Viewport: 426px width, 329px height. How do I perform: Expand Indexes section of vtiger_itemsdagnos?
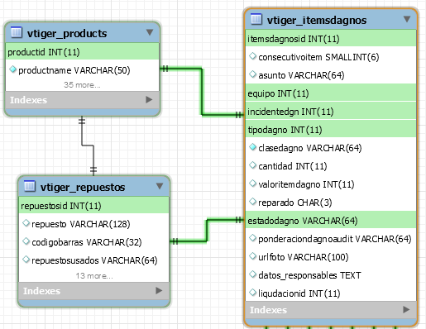(x=406, y=309)
